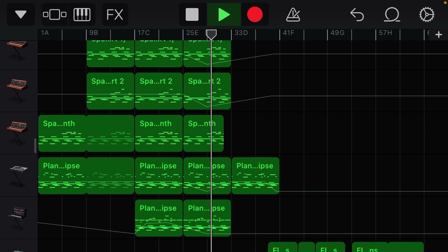Grab the vertical scroll indicator beside track headers

35,146
